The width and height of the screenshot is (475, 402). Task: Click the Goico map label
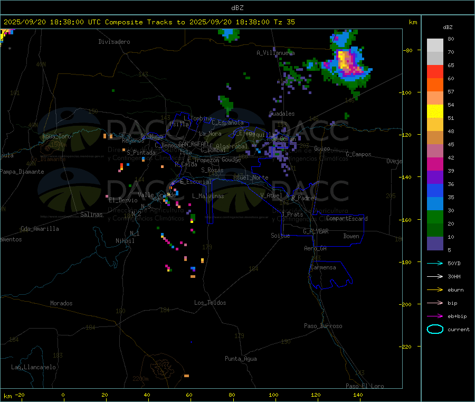pyautogui.click(x=322, y=148)
